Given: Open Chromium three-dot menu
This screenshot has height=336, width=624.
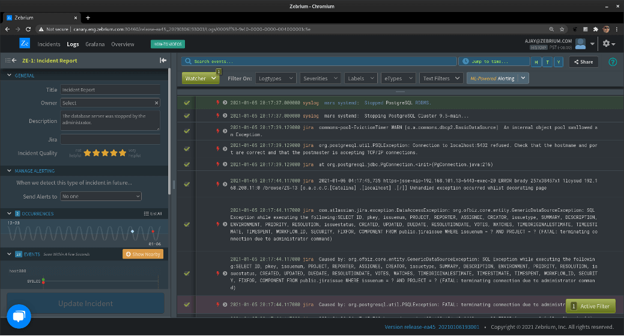Looking at the screenshot, I should pos(616,29).
